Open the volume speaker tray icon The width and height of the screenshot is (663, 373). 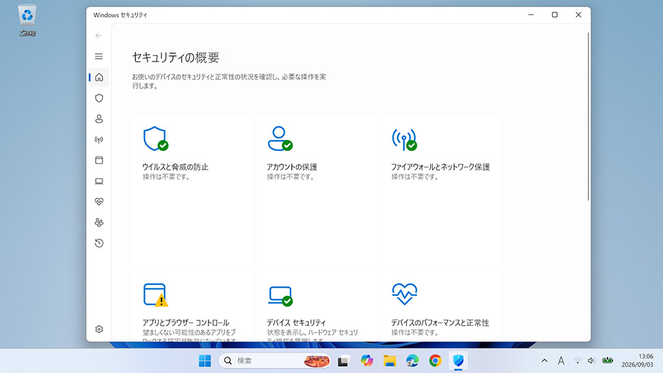tap(591, 361)
